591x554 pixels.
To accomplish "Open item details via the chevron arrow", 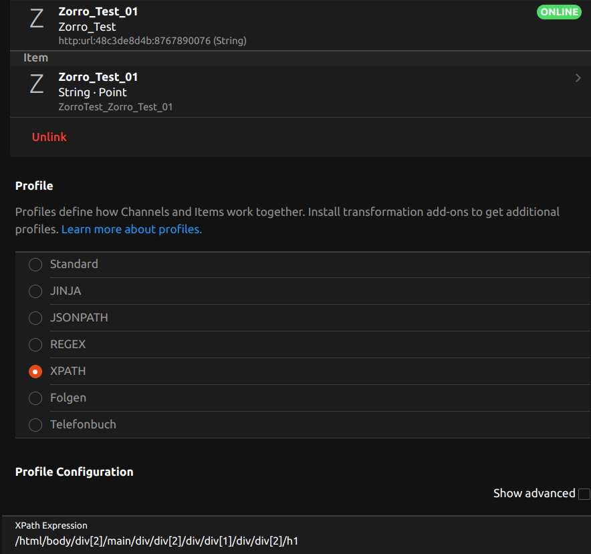I will click(x=578, y=78).
